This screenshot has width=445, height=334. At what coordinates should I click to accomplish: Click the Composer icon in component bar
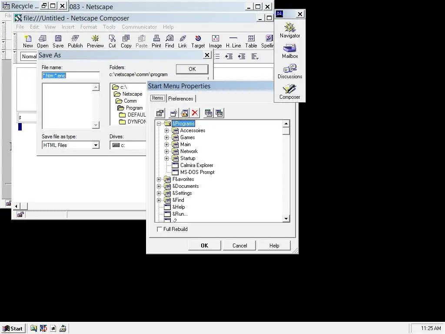(x=290, y=92)
